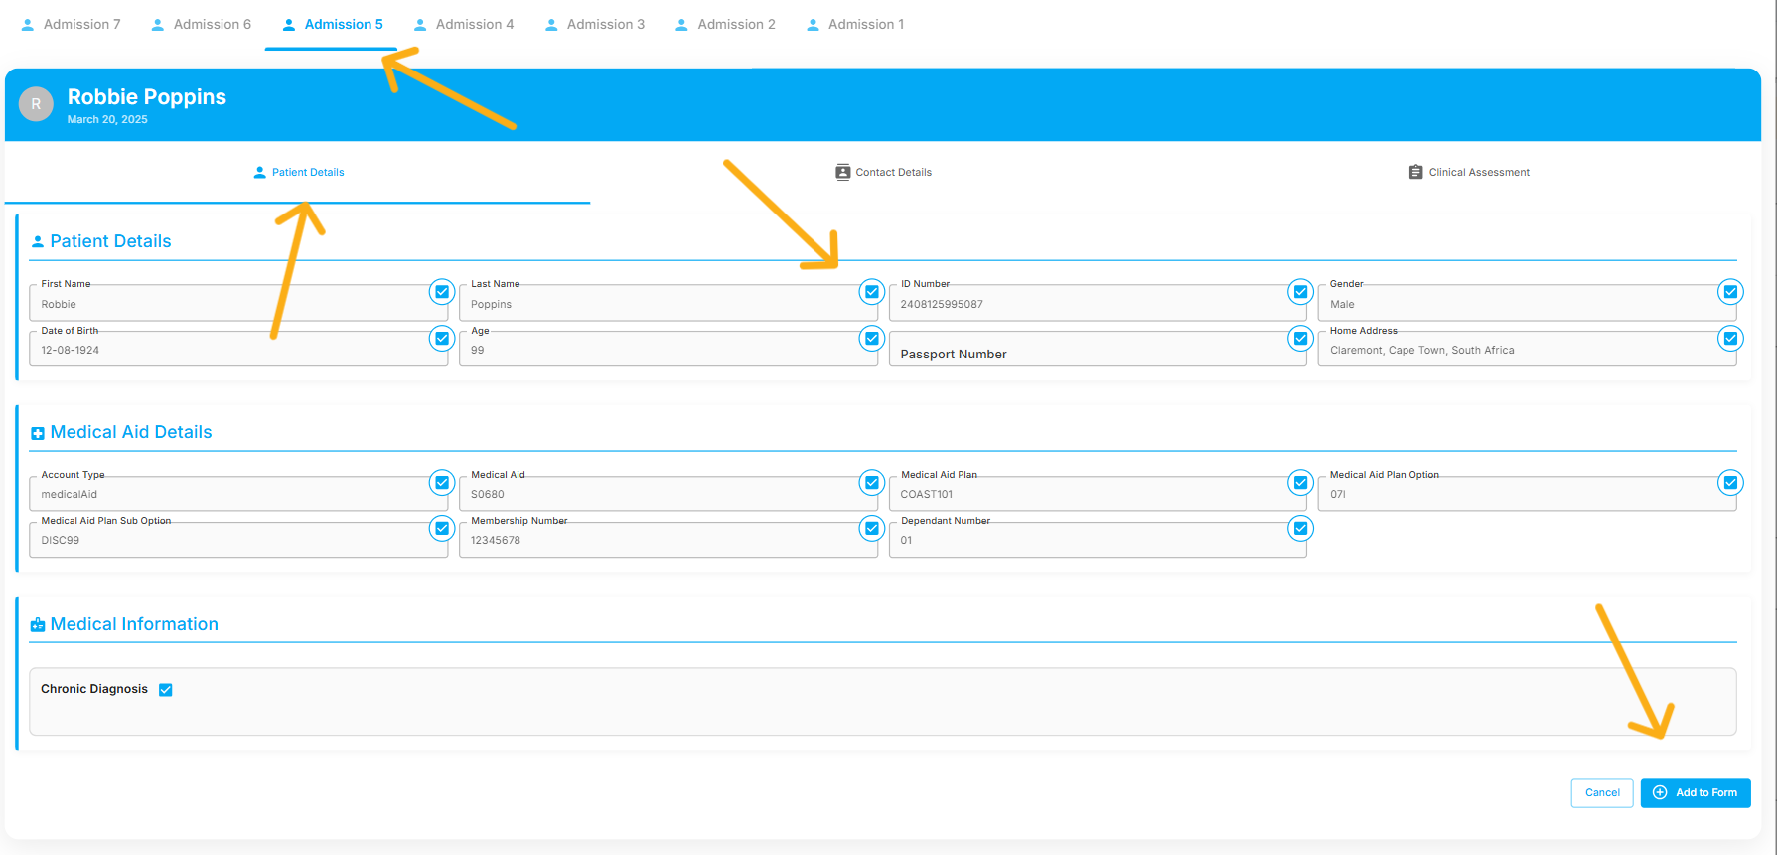This screenshot has width=1777, height=855.
Task: Click the avatar circle with letter R
Action: [x=36, y=104]
